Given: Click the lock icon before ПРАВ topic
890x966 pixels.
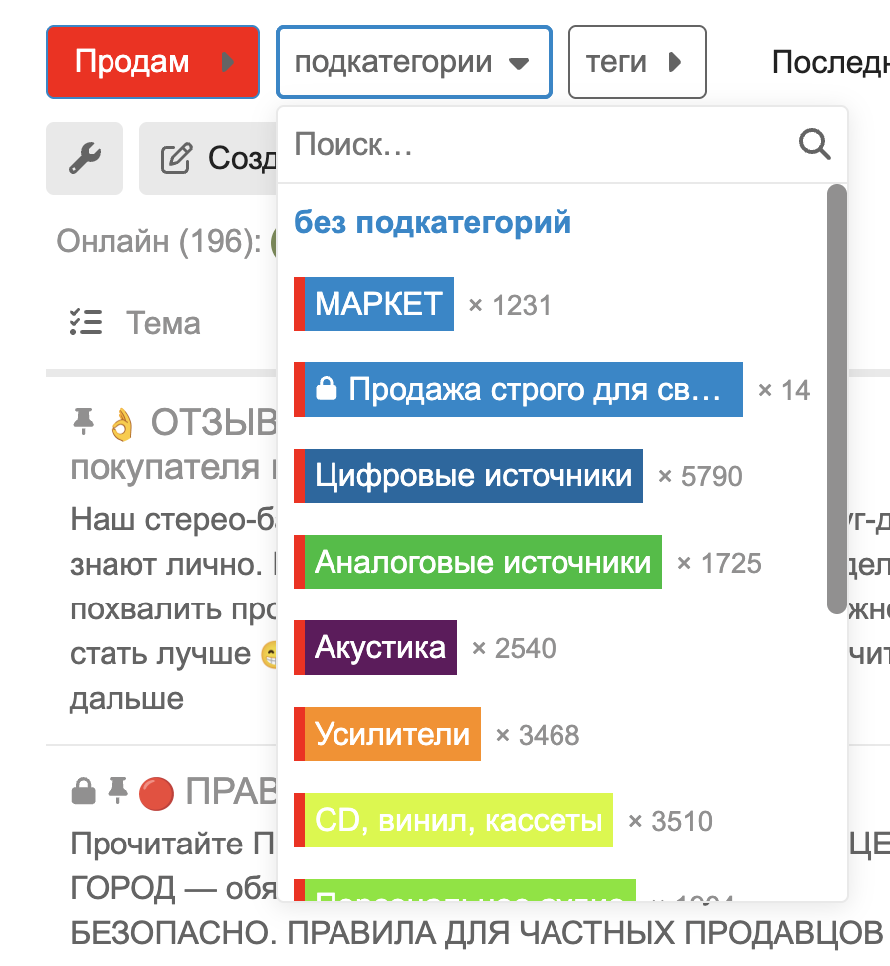Looking at the screenshot, I should pyautogui.click(x=84, y=792).
